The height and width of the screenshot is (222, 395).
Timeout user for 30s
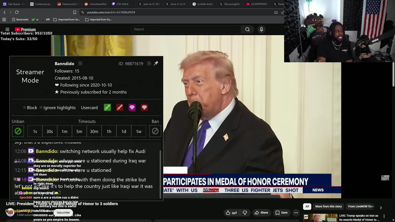click(x=50, y=131)
